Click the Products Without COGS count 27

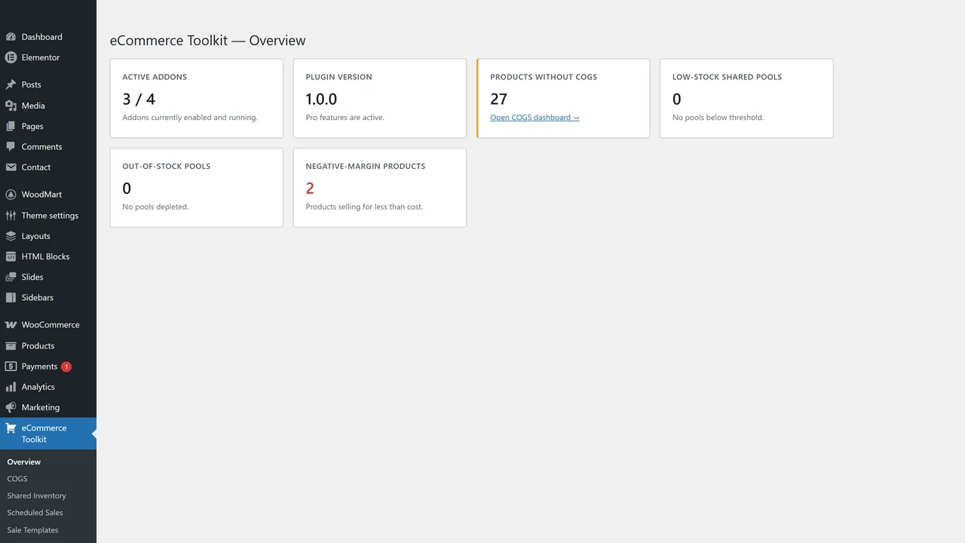[499, 99]
